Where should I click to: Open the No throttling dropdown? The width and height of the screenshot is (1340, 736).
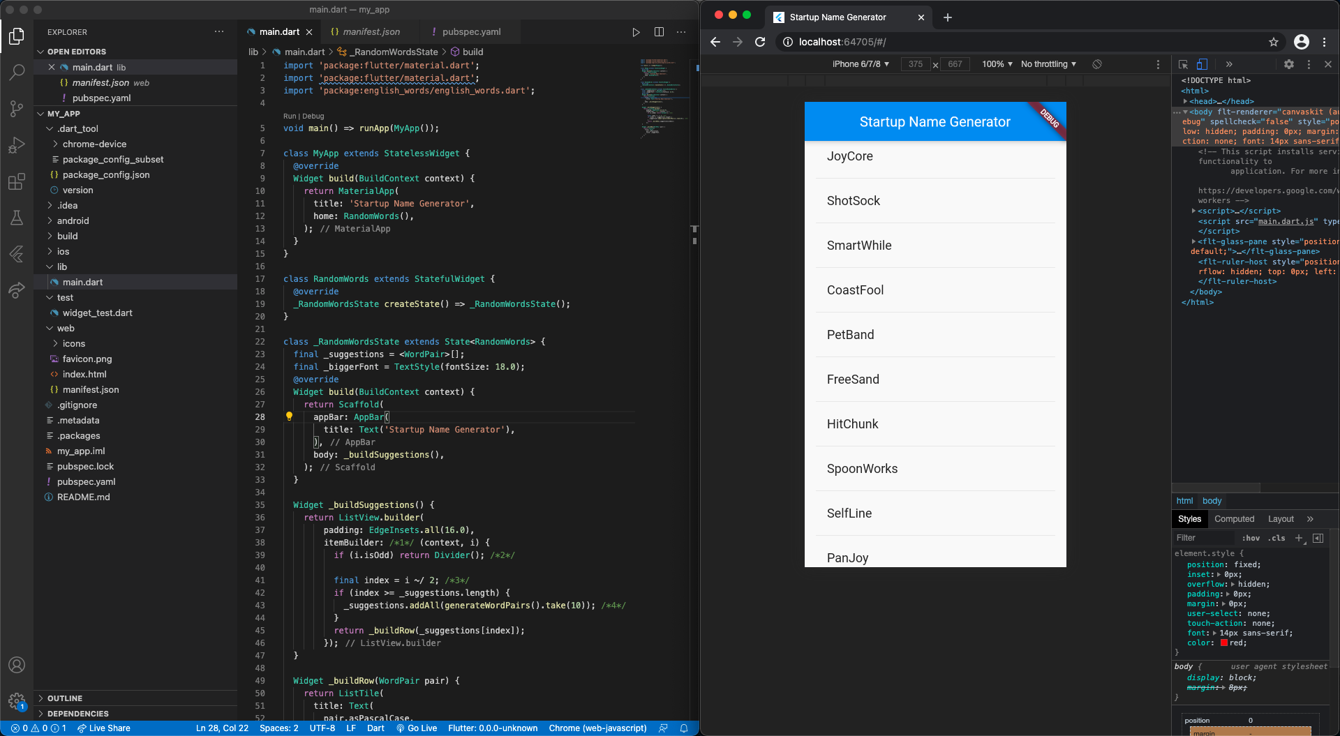(x=1048, y=64)
